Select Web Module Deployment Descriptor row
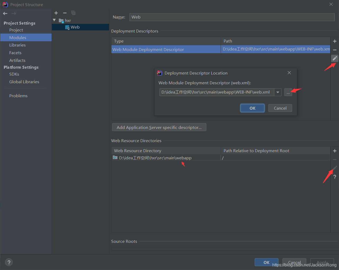This screenshot has width=339, height=270. 166,49
